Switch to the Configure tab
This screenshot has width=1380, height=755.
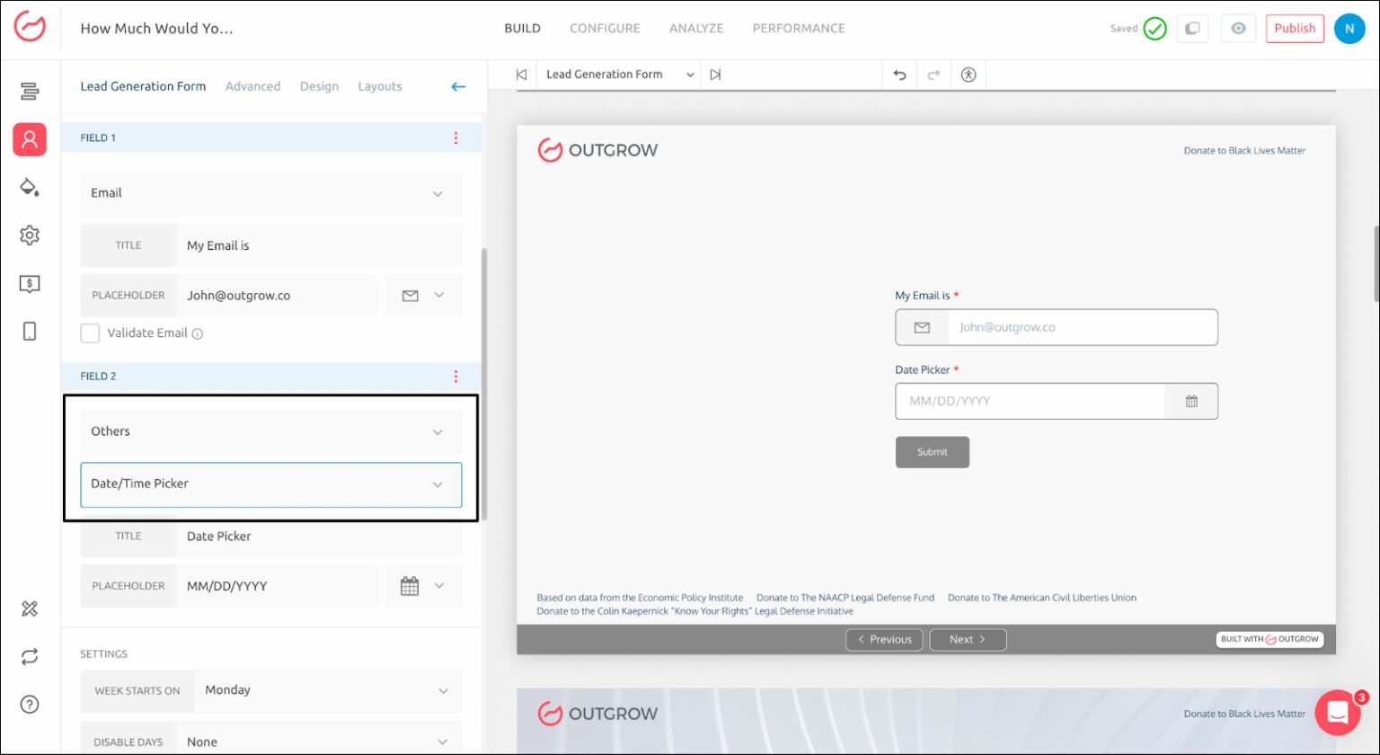(x=605, y=29)
